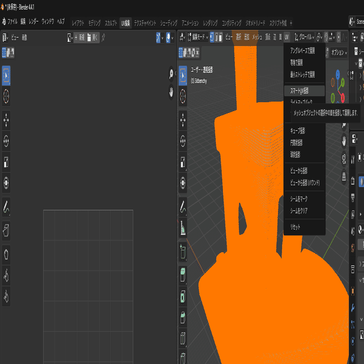Select the Rotate tool in the UV editor toolbar
The image size is (364, 364).
[6, 140]
